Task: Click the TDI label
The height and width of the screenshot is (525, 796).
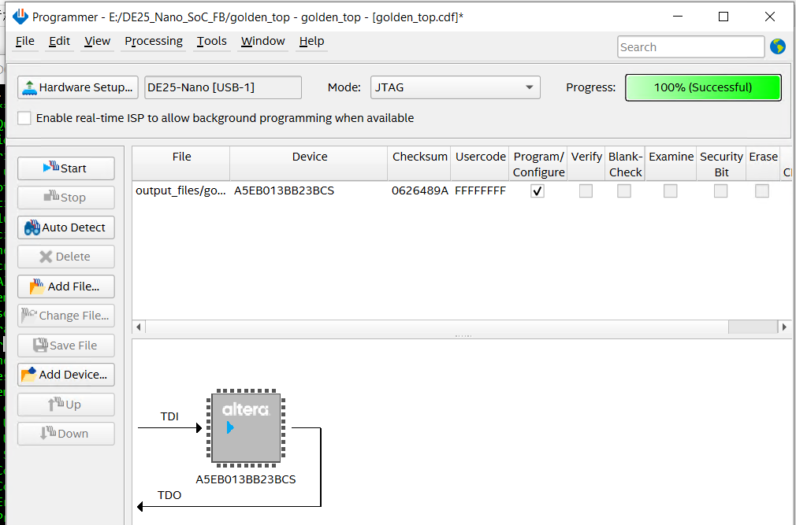Action: click(x=169, y=416)
